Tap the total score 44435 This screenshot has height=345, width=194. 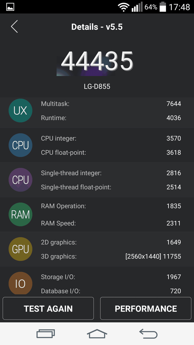tap(97, 61)
